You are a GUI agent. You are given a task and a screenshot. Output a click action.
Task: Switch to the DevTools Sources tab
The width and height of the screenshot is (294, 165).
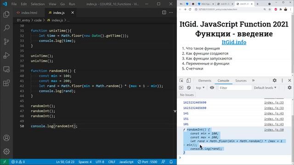click(x=241, y=81)
